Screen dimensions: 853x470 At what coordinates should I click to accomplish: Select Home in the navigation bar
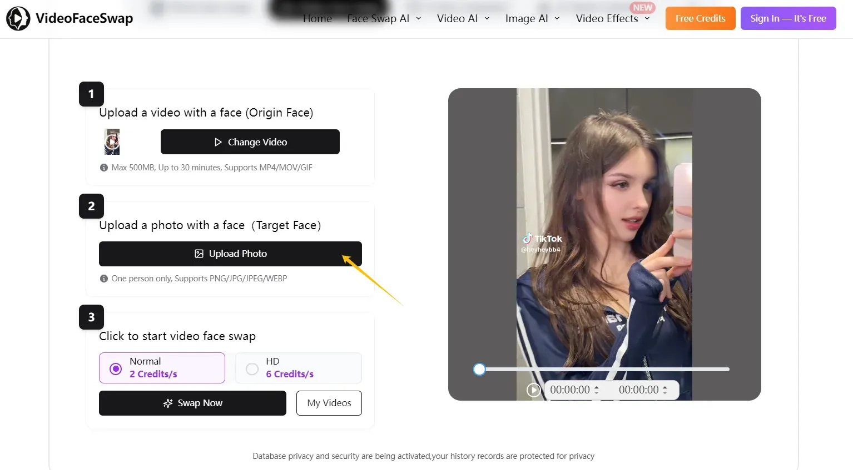coord(317,18)
